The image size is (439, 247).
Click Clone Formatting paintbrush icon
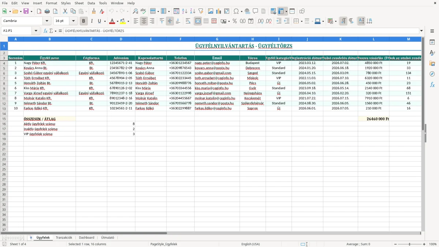pos(94,11)
